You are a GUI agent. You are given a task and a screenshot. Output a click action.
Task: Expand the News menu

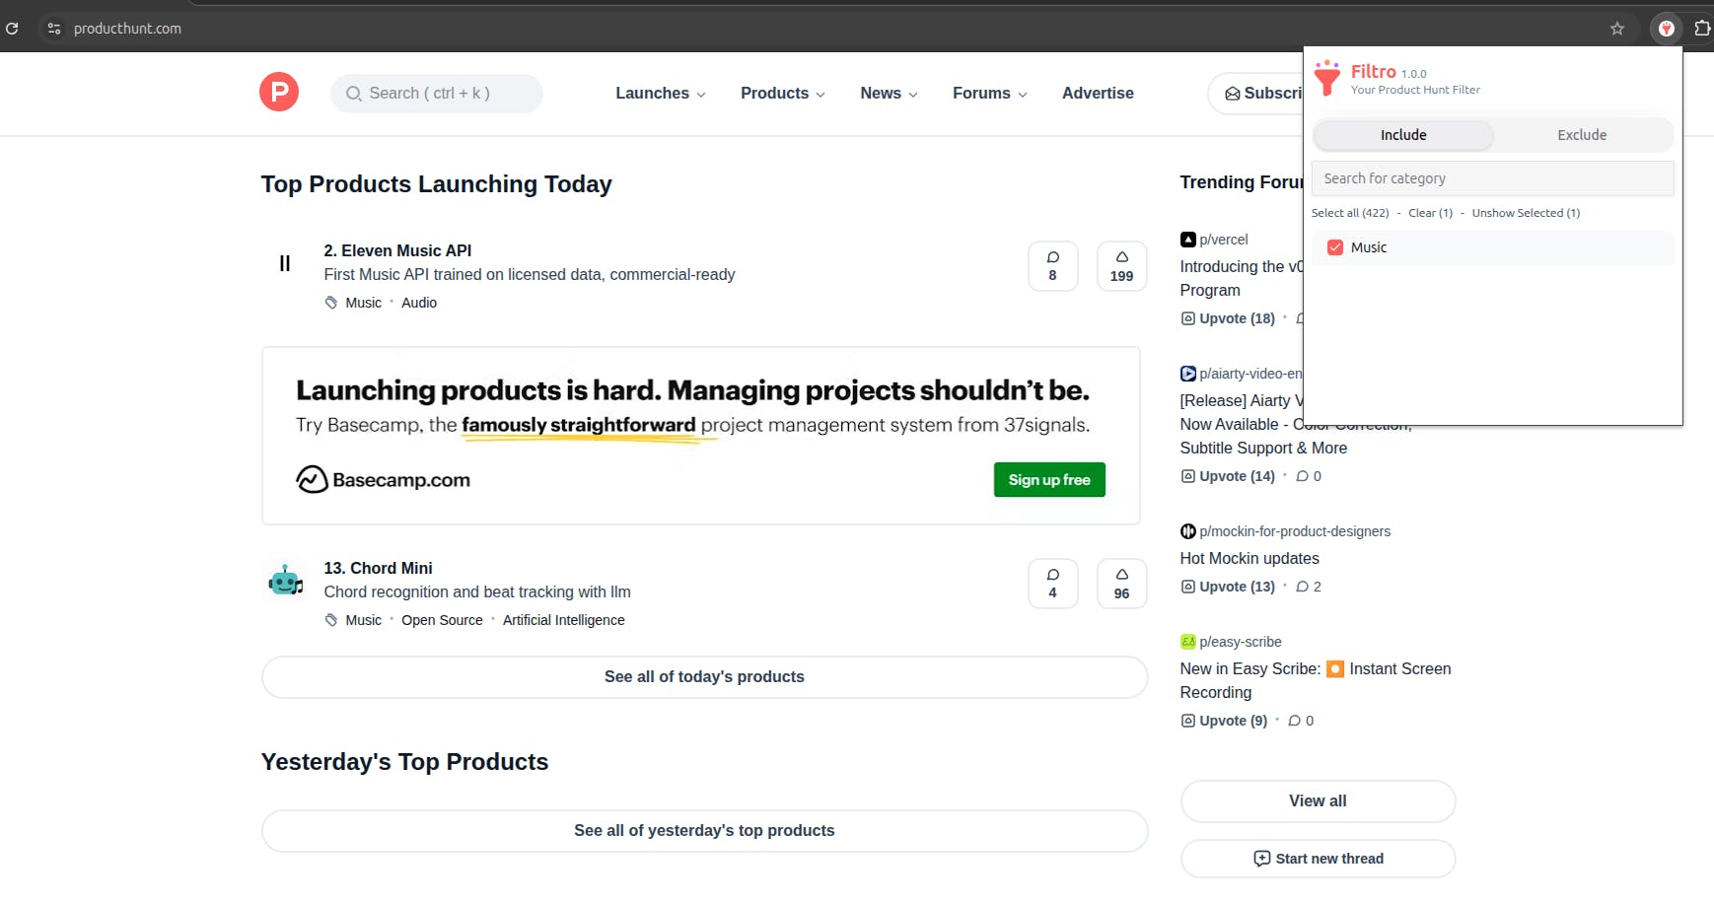tap(890, 94)
